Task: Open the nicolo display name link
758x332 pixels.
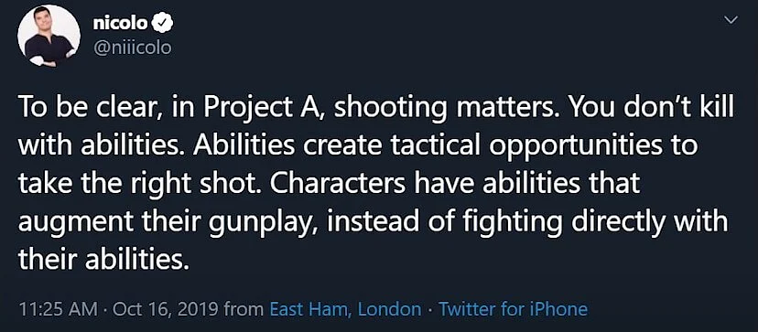Action: coord(119,24)
